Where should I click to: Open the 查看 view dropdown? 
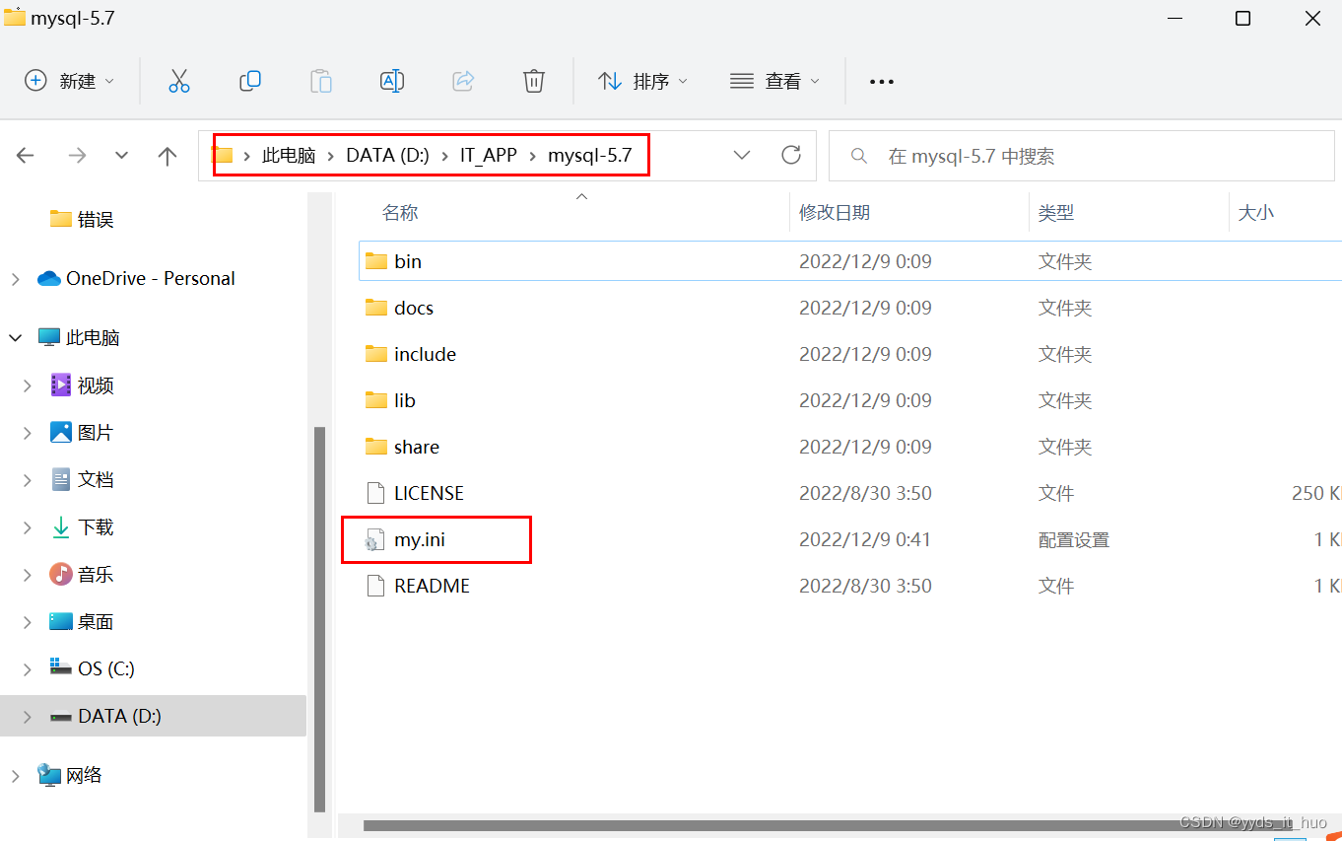pos(774,81)
